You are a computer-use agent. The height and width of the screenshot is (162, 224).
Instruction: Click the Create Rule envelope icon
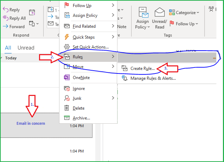(x=124, y=68)
